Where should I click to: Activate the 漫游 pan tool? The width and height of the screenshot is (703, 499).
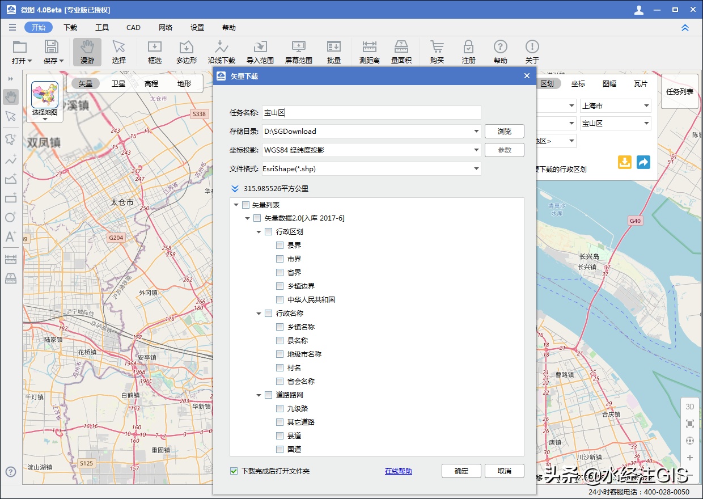pyautogui.click(x=87, y=52)
